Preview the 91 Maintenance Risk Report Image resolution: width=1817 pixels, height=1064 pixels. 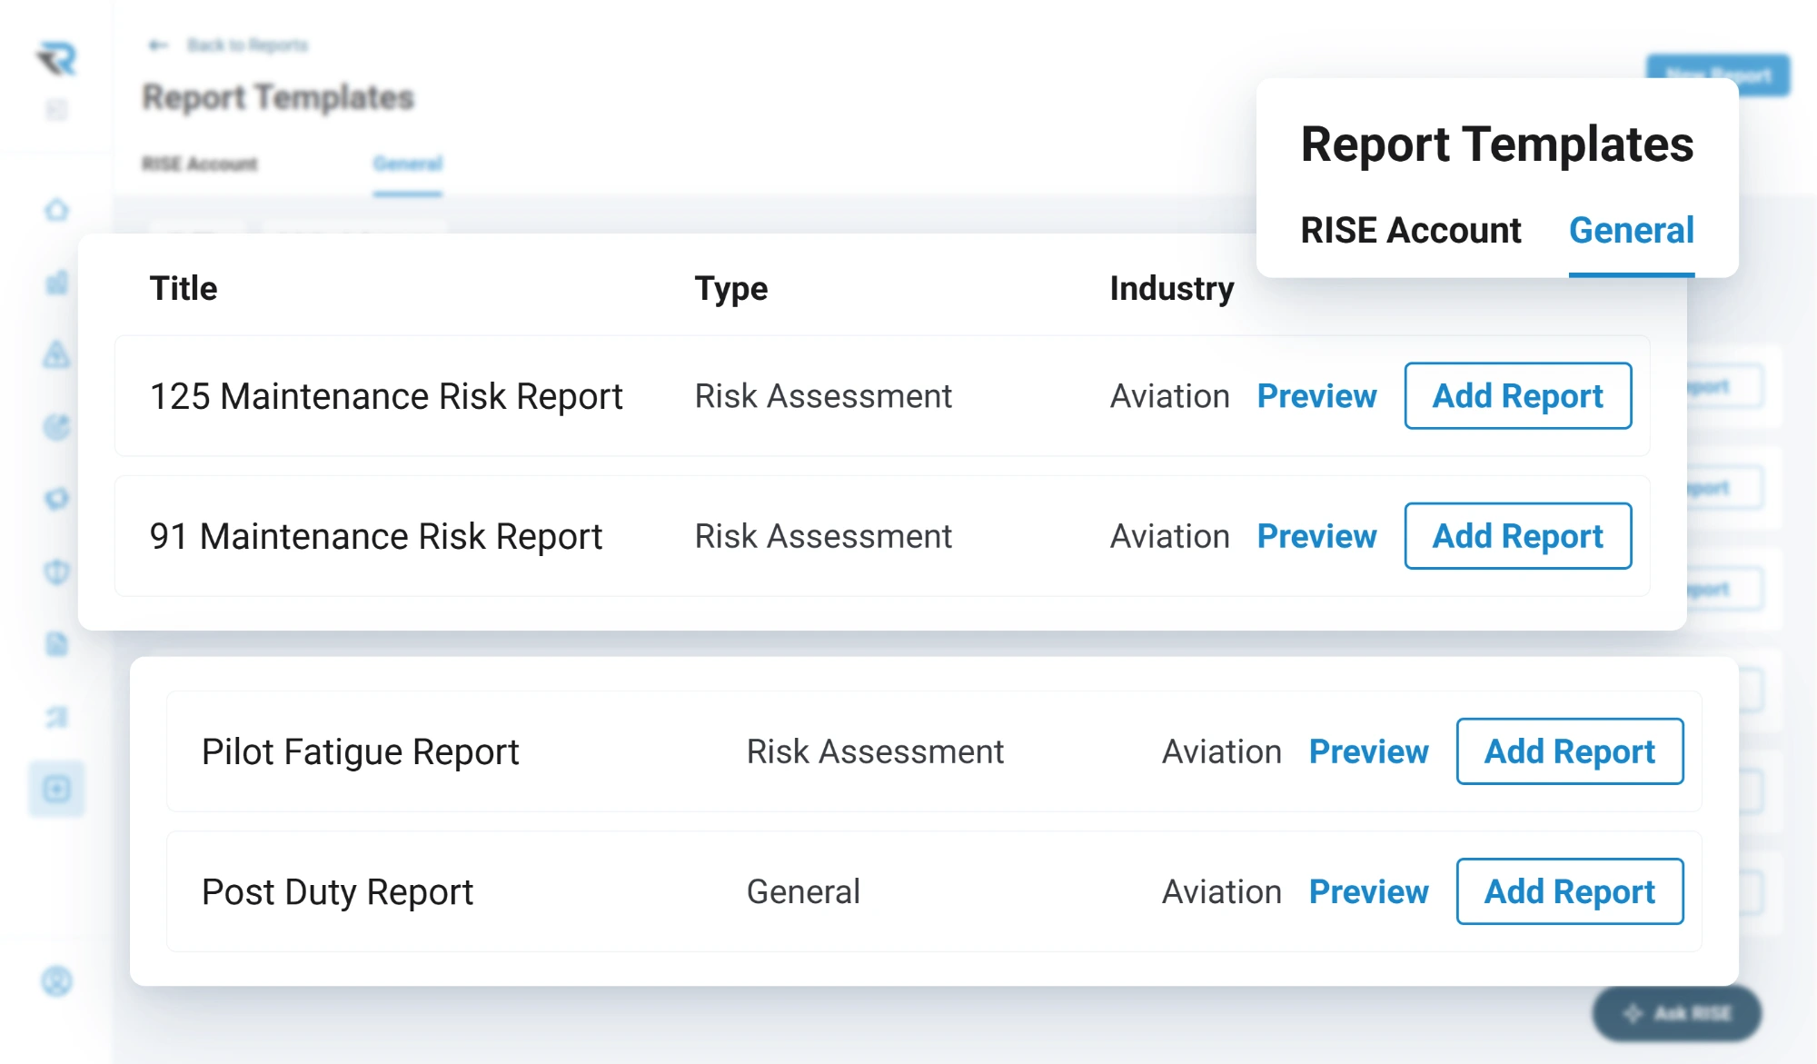(x=1316, y=536)
